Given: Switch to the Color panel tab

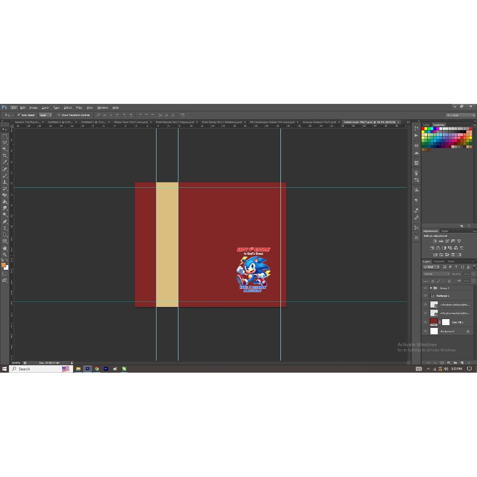Looking at the screenshot, I should tap(426, 125).
